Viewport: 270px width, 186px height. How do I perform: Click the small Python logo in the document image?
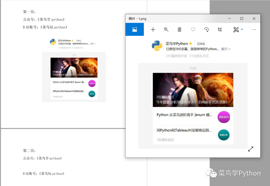pyautogui.click(x=53, y=42)
